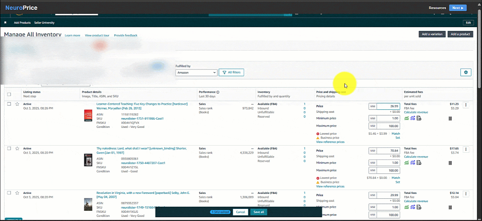
Task: Click the pause icon in the Learner-Centered Teaching row
Action: tap(450, 118)
